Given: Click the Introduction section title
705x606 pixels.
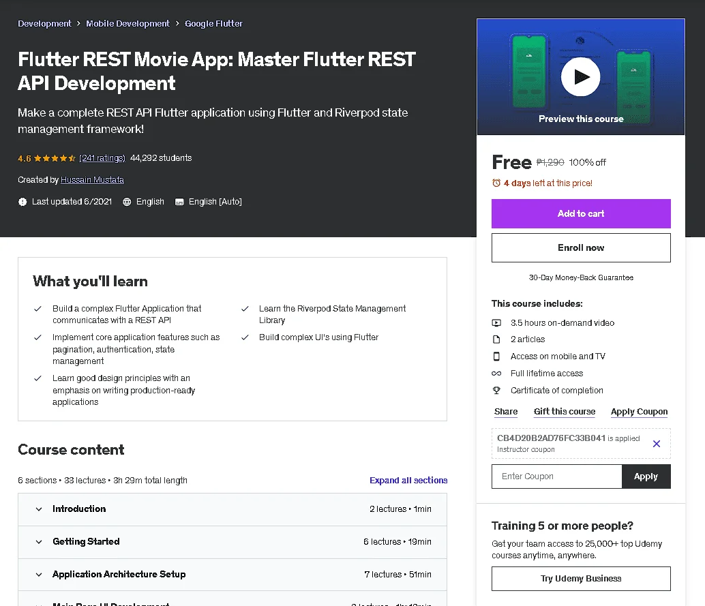Looking at the screenshot, I should (79, 509).
